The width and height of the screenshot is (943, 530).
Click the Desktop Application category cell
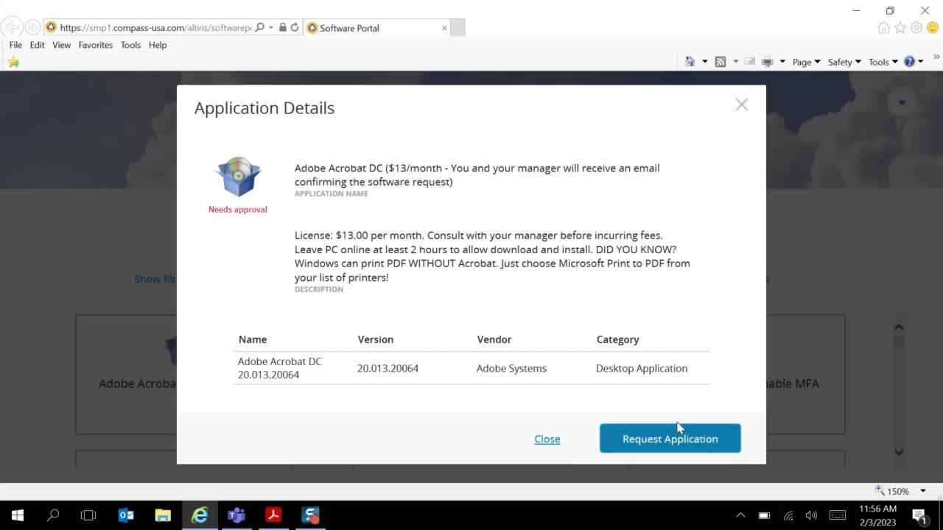pyautogui.click(x=642, y=368)
